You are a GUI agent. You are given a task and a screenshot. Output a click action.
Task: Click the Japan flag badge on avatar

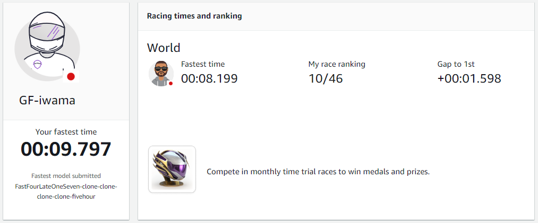point(71,76)
